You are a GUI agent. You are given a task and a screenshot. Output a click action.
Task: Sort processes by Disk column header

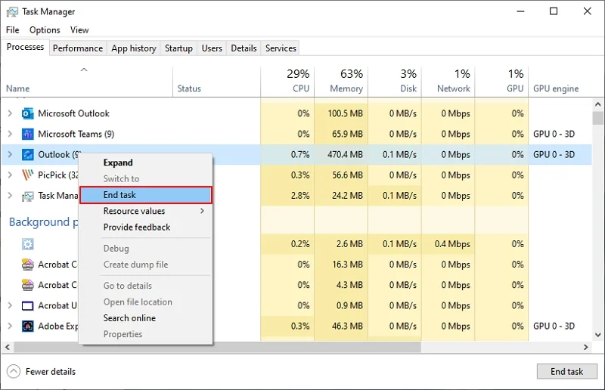[395, 82]
